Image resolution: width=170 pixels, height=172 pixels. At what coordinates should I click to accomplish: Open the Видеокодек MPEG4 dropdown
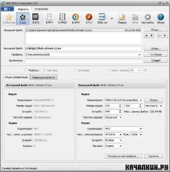coord(123,100)
